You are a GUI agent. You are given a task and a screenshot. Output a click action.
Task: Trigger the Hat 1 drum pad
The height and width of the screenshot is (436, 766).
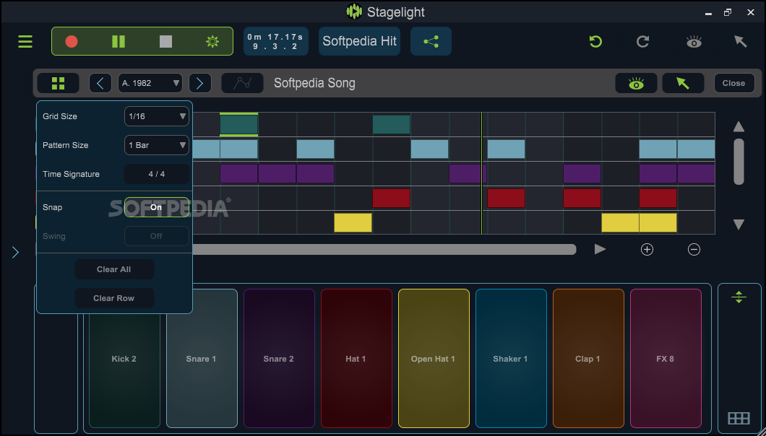[356, 358]
